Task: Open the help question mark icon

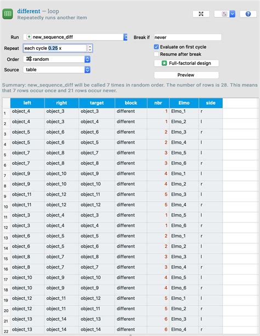Action: (248, 14)
